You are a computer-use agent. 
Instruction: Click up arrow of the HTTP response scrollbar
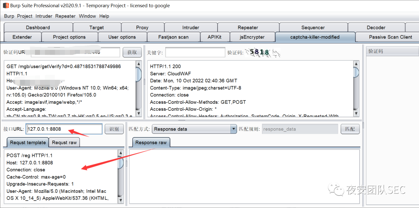click(x=356, y=64)
